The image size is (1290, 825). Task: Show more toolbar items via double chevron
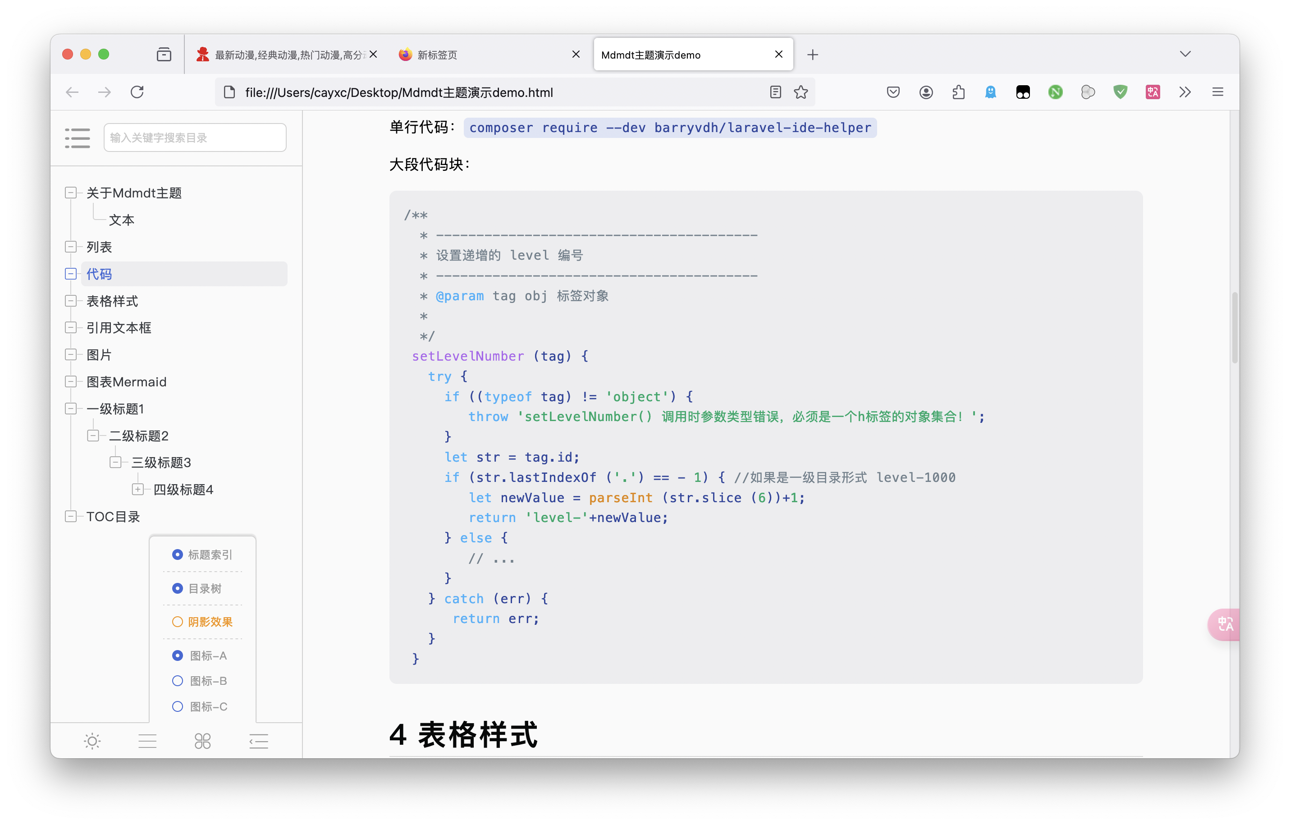click(x=1185, y=92)
